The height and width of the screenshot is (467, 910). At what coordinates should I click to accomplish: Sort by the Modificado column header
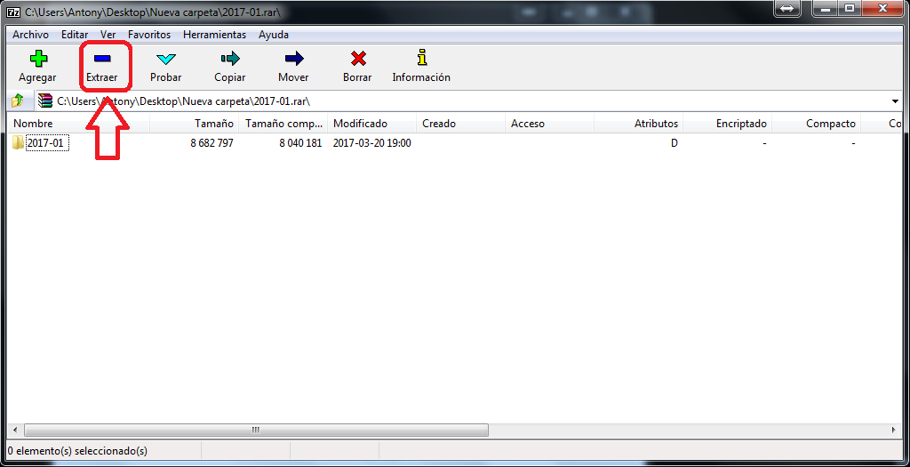click(x=371, y=124)
